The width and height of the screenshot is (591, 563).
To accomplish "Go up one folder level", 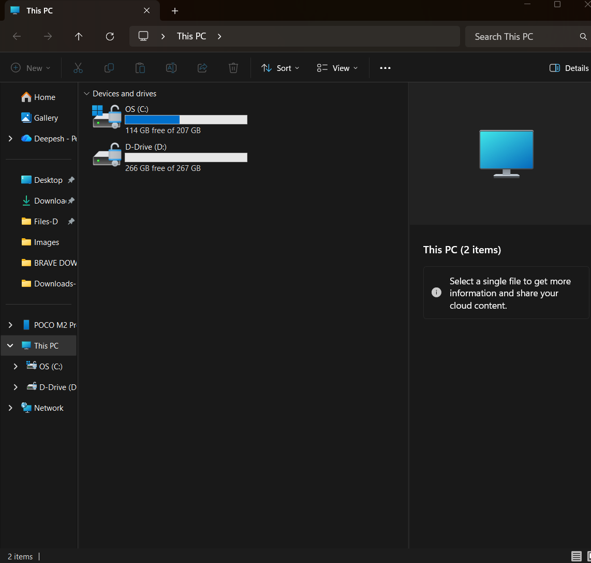I will tap(78, 36).
